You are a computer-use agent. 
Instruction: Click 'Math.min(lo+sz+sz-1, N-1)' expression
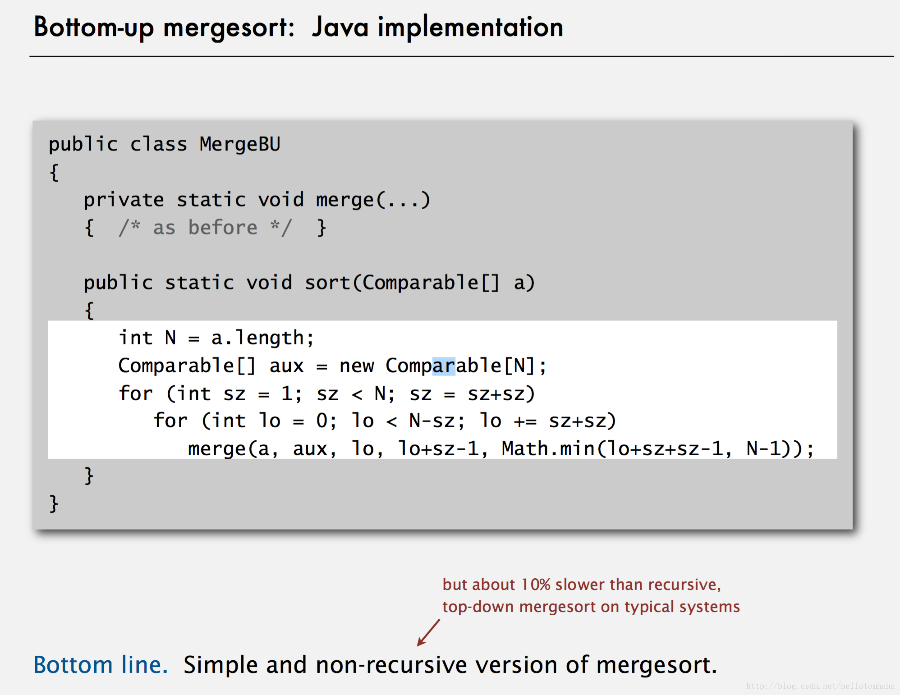652,449
